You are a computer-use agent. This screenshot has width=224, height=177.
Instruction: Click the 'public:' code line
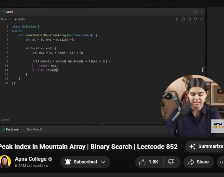[18, 31]
